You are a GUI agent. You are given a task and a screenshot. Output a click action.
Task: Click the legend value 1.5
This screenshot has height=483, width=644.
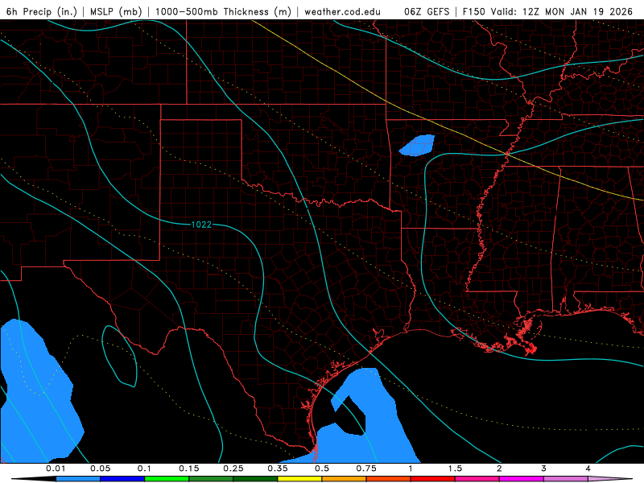(x=455, y=469)
